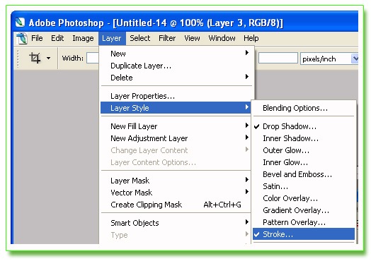This screenshot has width=371, height=261.
Task: Open the File menu
Action: click(x=37, y=38)
